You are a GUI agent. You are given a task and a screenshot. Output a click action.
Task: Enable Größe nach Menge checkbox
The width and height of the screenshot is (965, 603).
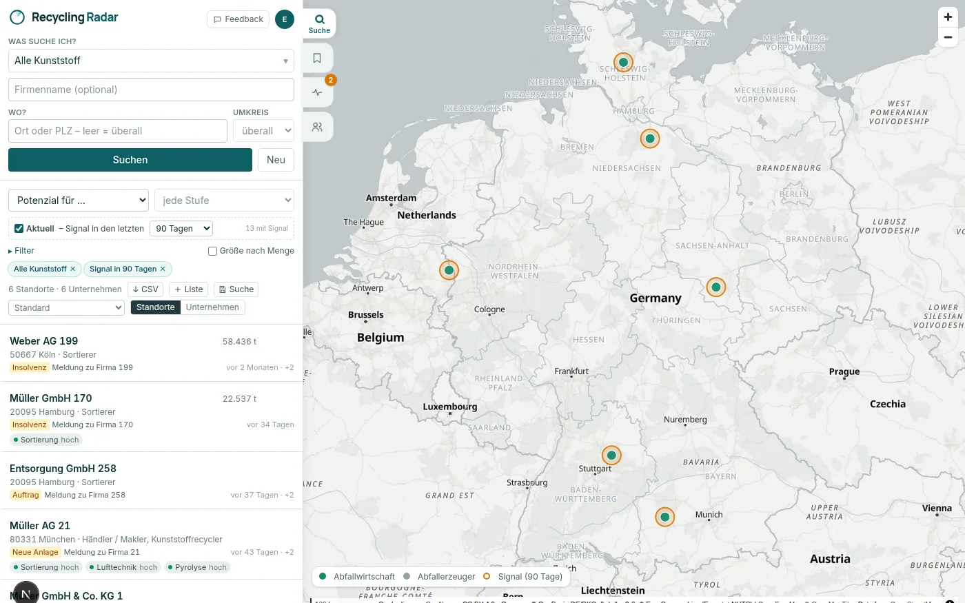pos(213,251)
